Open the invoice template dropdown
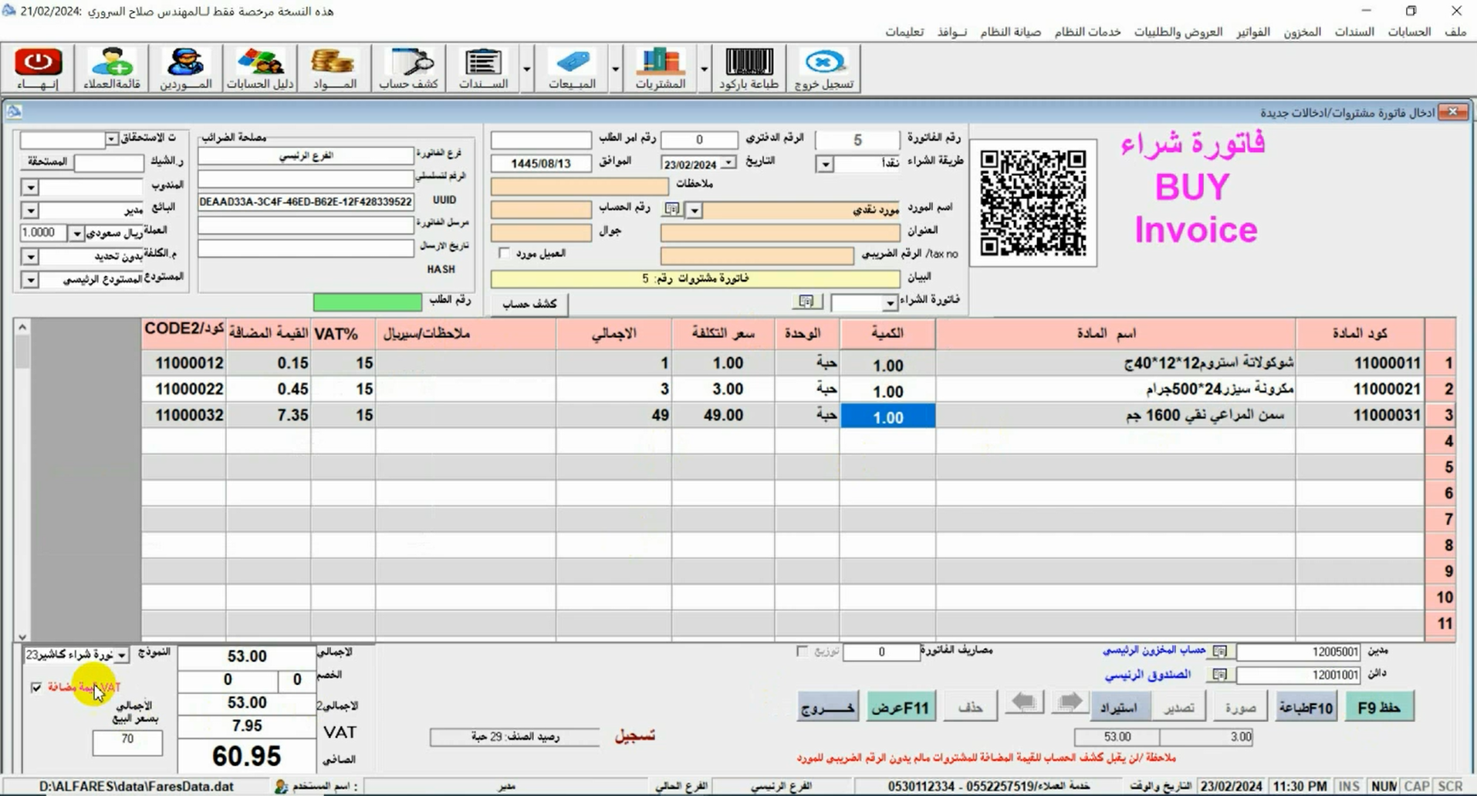The height and width of the screenshot is (796, 1477). point(122,655)
